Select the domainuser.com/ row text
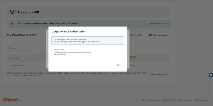 17,65
